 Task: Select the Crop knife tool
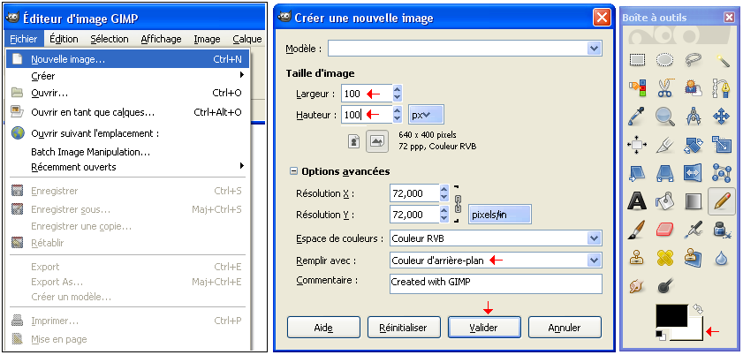pyautogui.click(x=665, y=145)
